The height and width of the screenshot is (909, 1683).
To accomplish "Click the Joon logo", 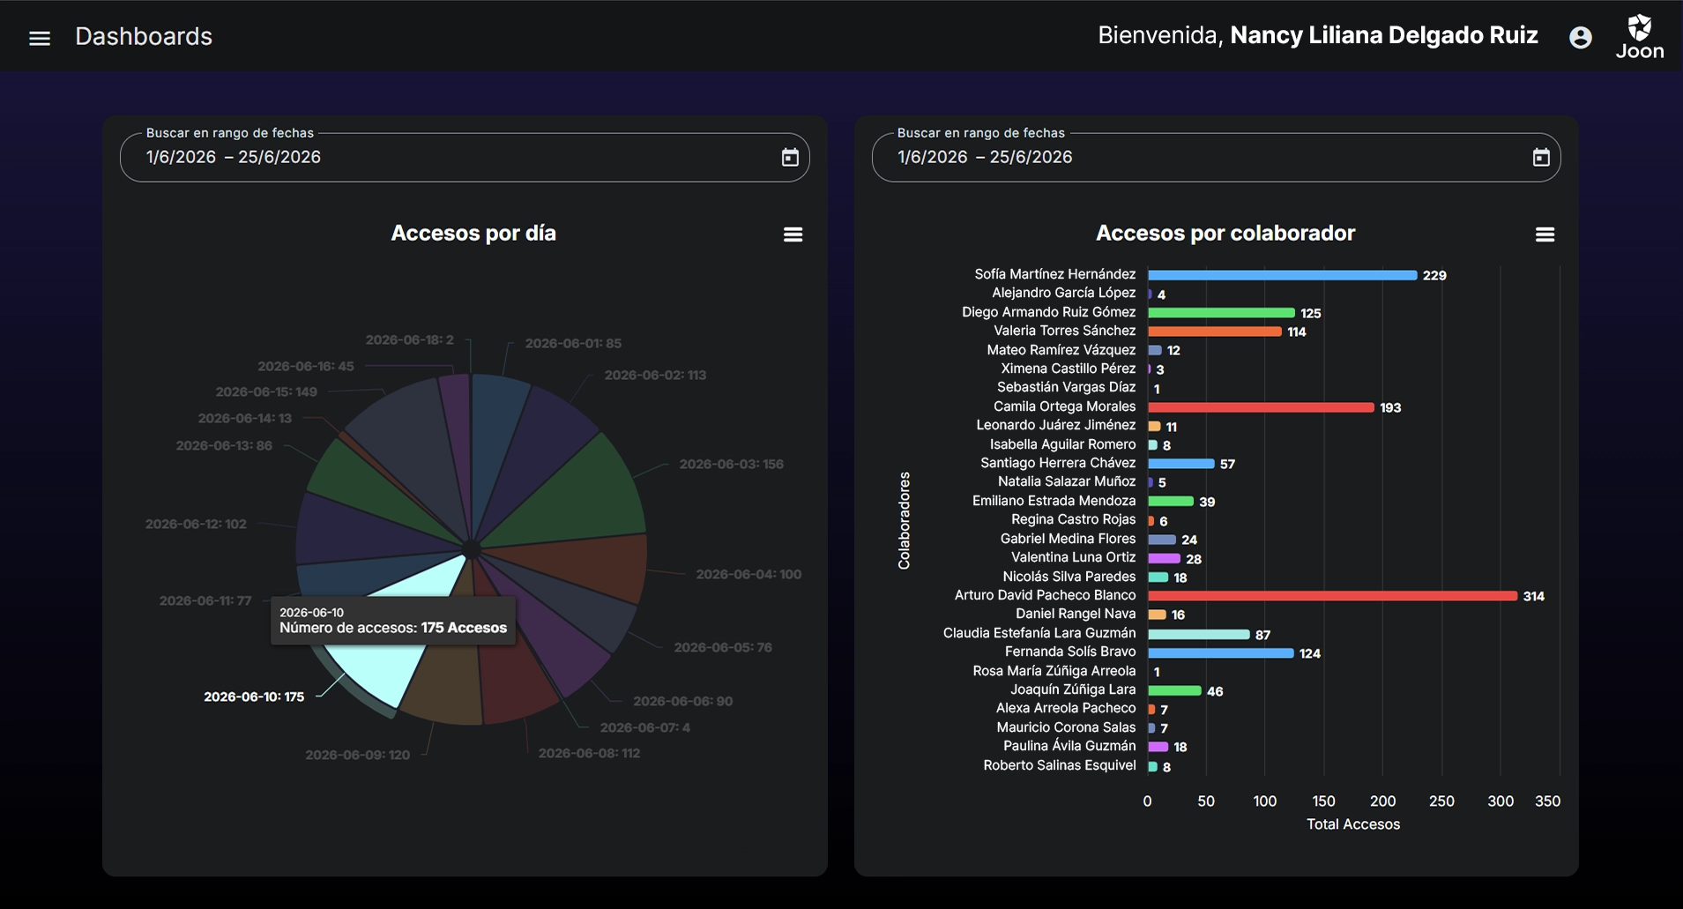I will 1640,37.
